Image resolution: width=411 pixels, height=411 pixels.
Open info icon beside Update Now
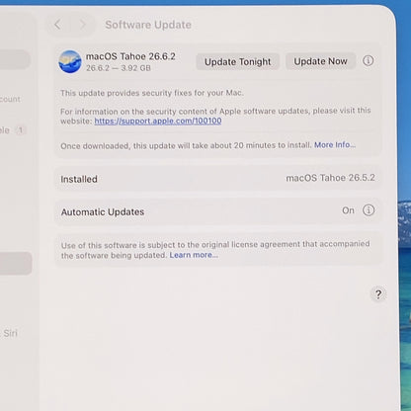click(369, 60)
